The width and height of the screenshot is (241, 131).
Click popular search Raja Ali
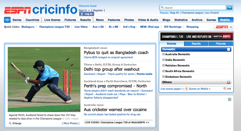click(175, 13)
